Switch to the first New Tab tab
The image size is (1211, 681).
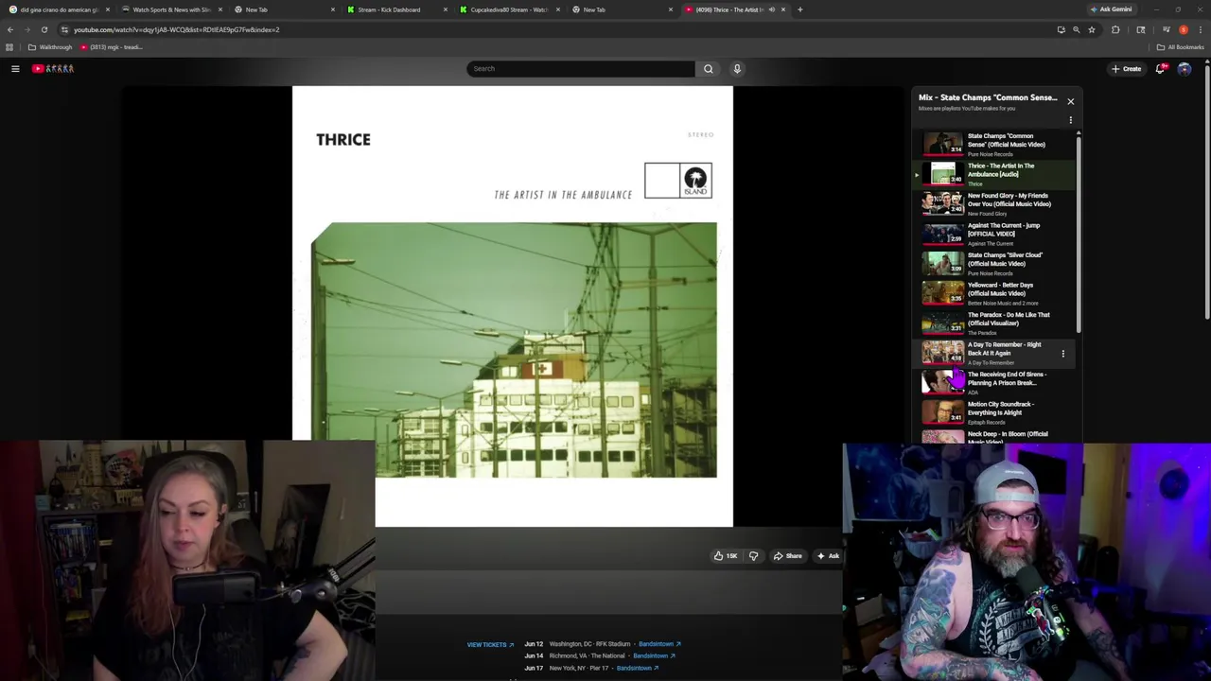[284, 9]
